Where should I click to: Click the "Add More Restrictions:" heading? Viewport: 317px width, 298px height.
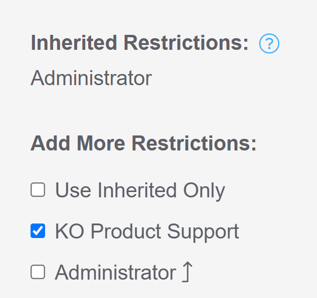pyautogui.click(x=143, y=144)
